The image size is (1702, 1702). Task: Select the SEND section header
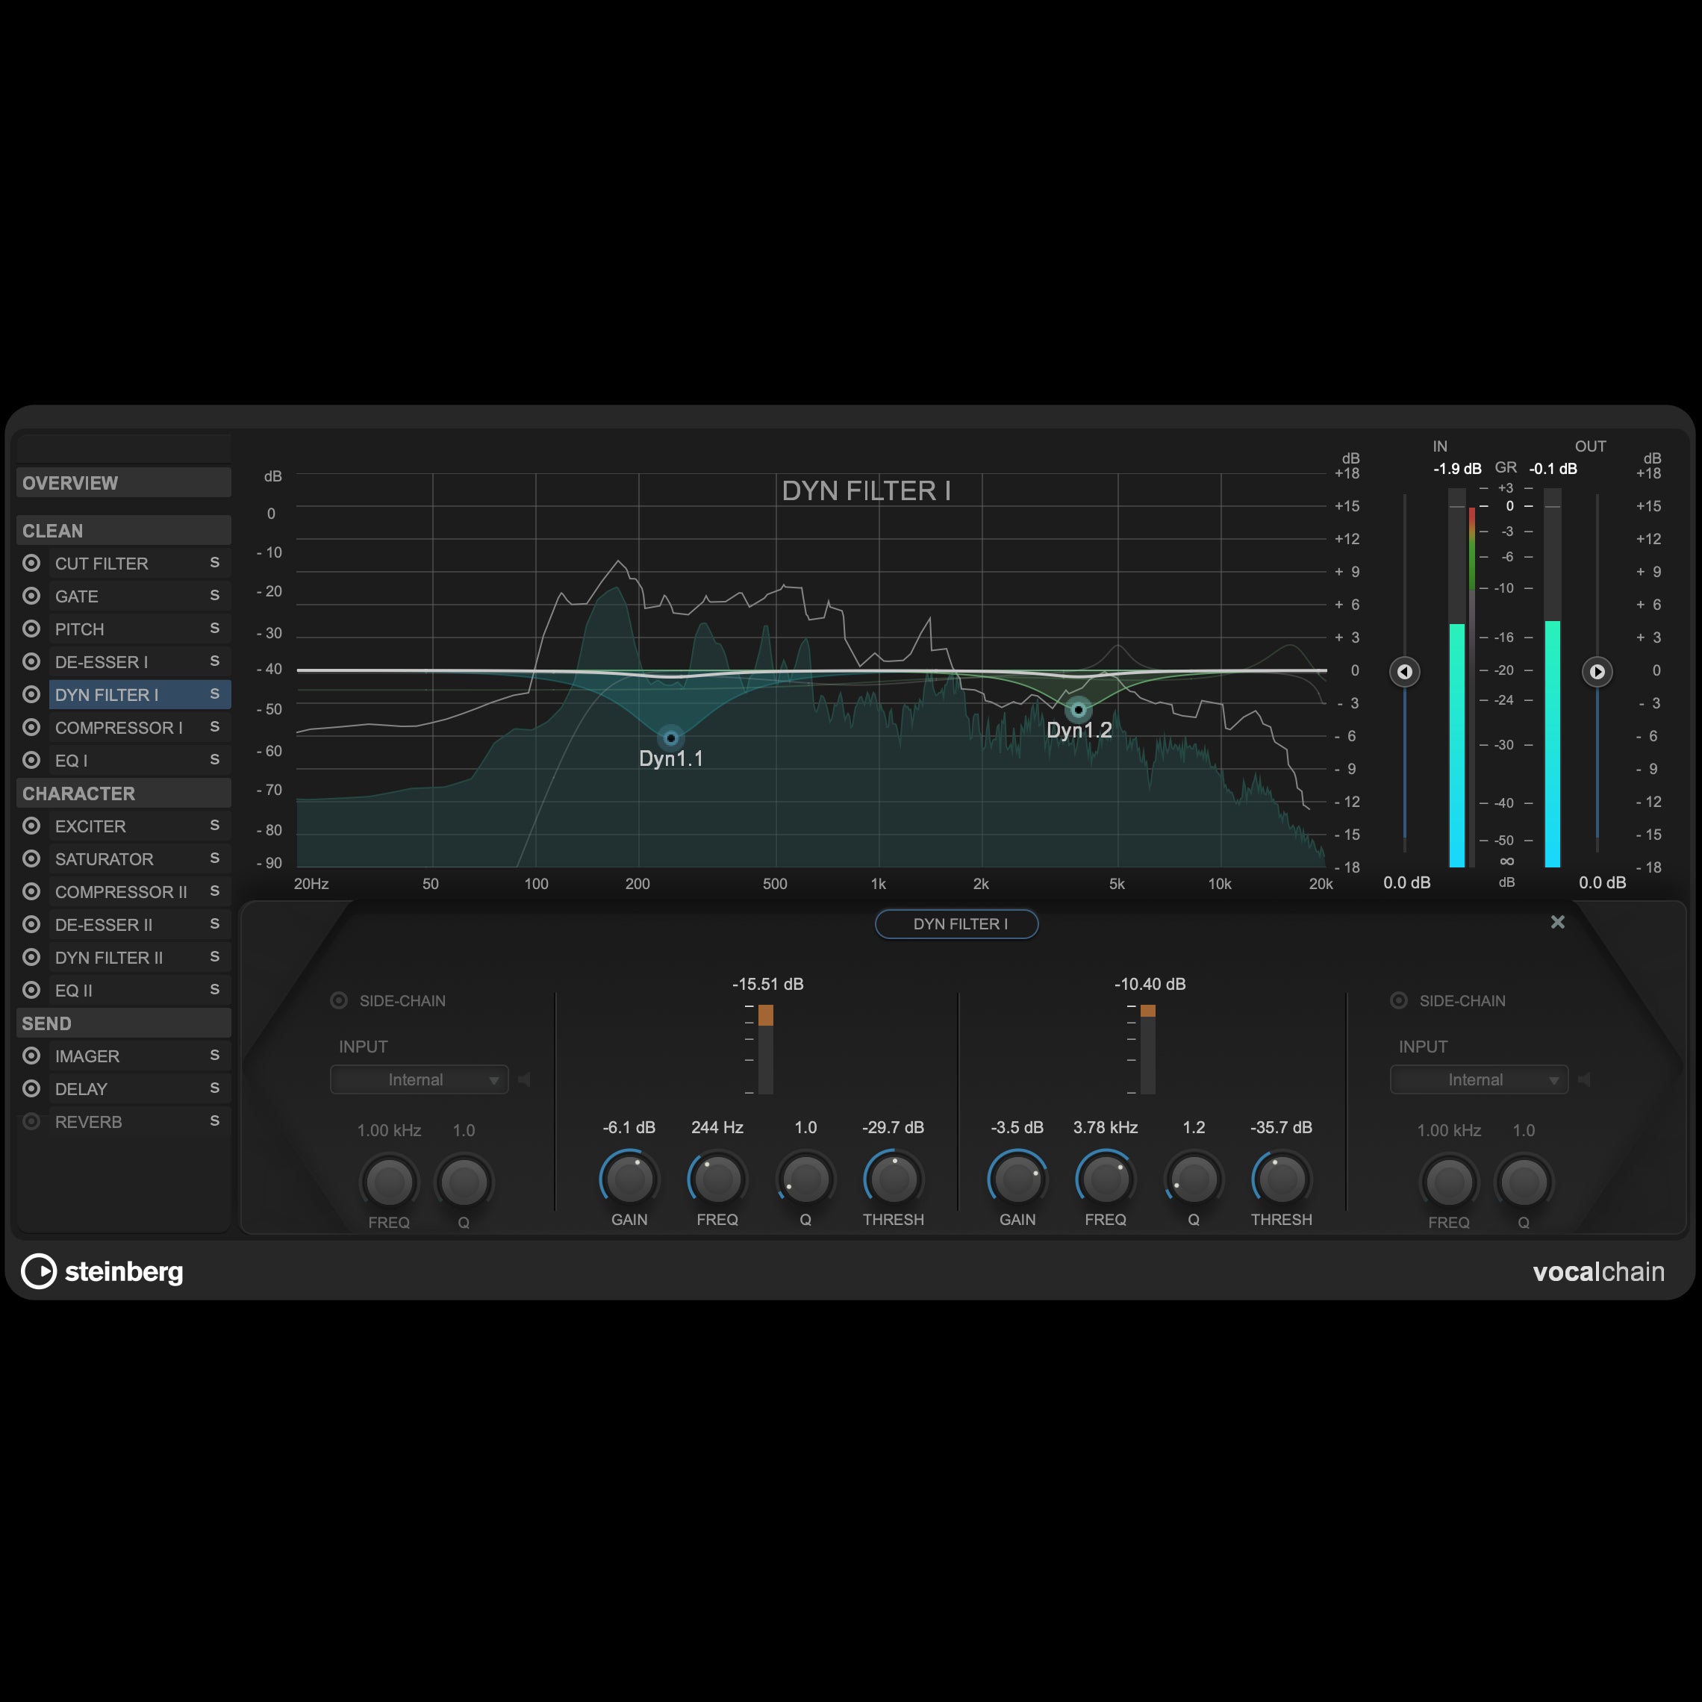coord(123,1023)
